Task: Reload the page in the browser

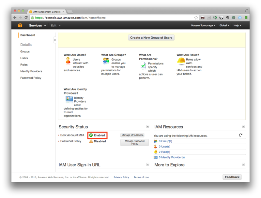Action: [x=26, y=18]
